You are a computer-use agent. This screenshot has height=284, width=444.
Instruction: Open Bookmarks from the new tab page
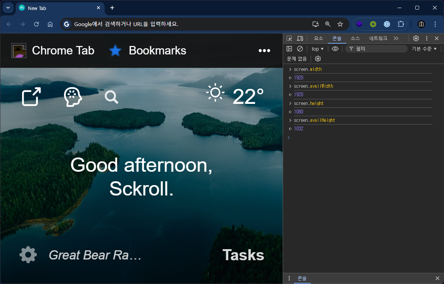point(157,50)
